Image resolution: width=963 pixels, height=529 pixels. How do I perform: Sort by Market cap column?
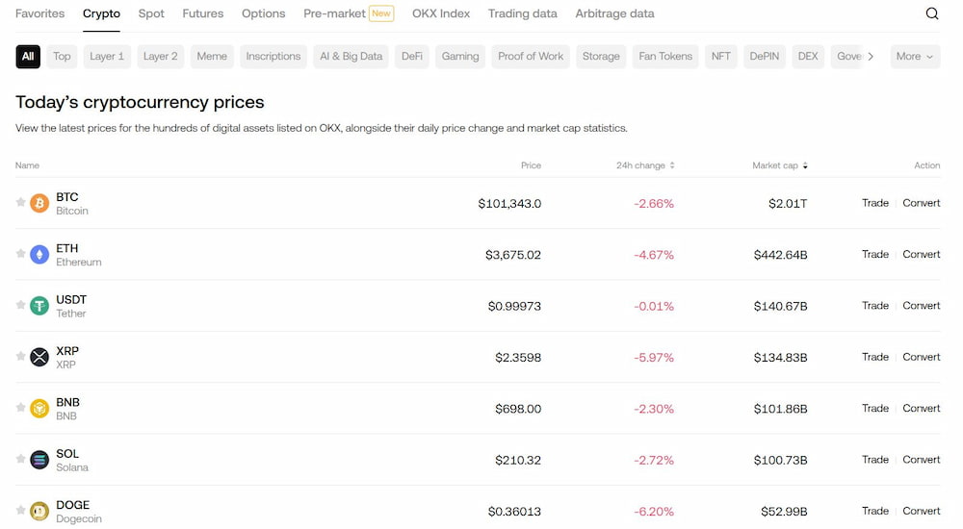[780, 165]
